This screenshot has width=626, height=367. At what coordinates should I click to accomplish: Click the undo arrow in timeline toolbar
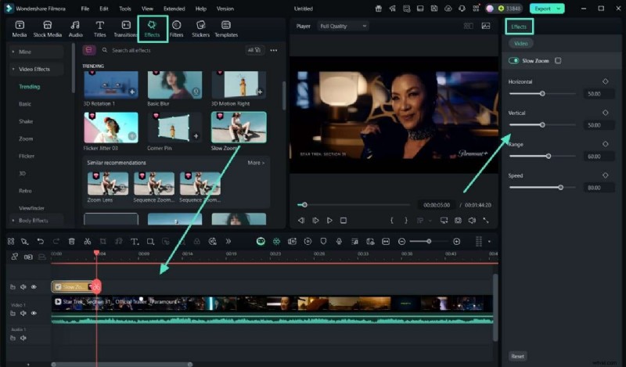pos(40,242)
